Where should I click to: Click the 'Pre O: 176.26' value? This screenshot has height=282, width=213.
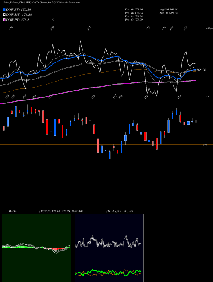tap(134, 9)
